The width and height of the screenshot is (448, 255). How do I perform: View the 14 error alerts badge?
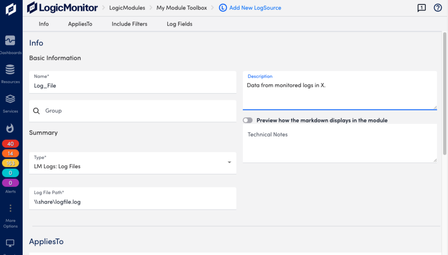click(10, 153)
